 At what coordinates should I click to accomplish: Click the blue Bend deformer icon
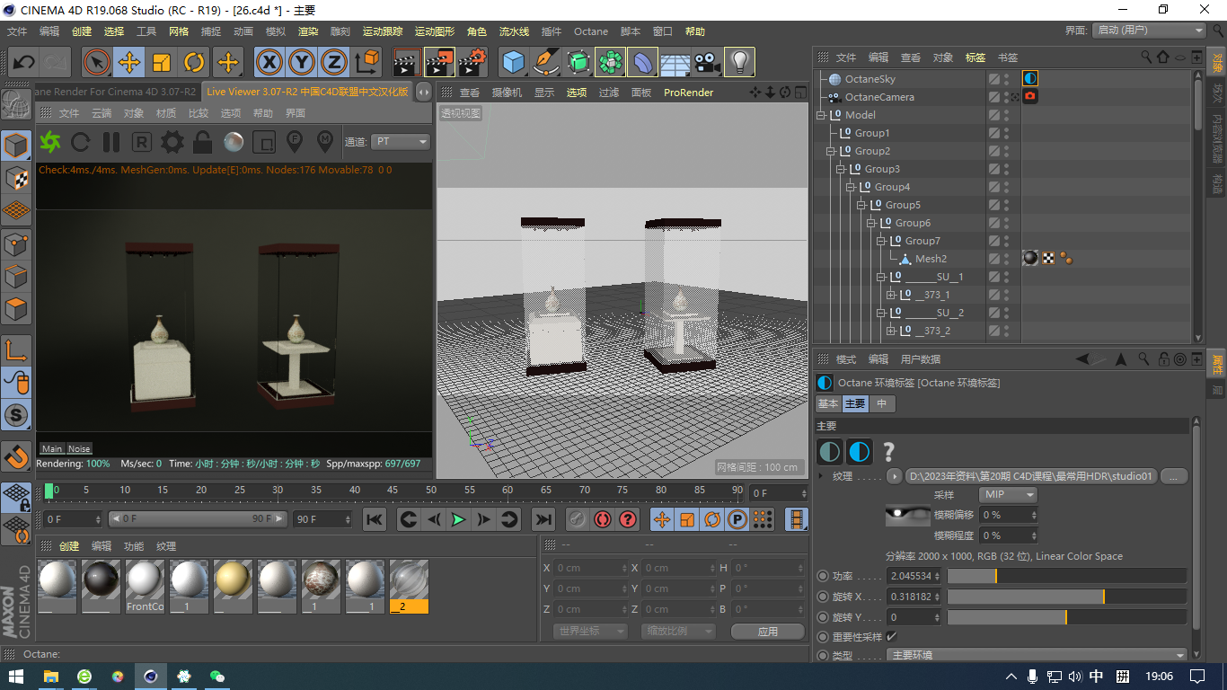642,62
